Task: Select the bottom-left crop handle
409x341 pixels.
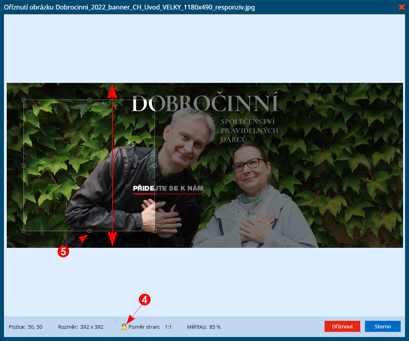Action: click(24, 231)
